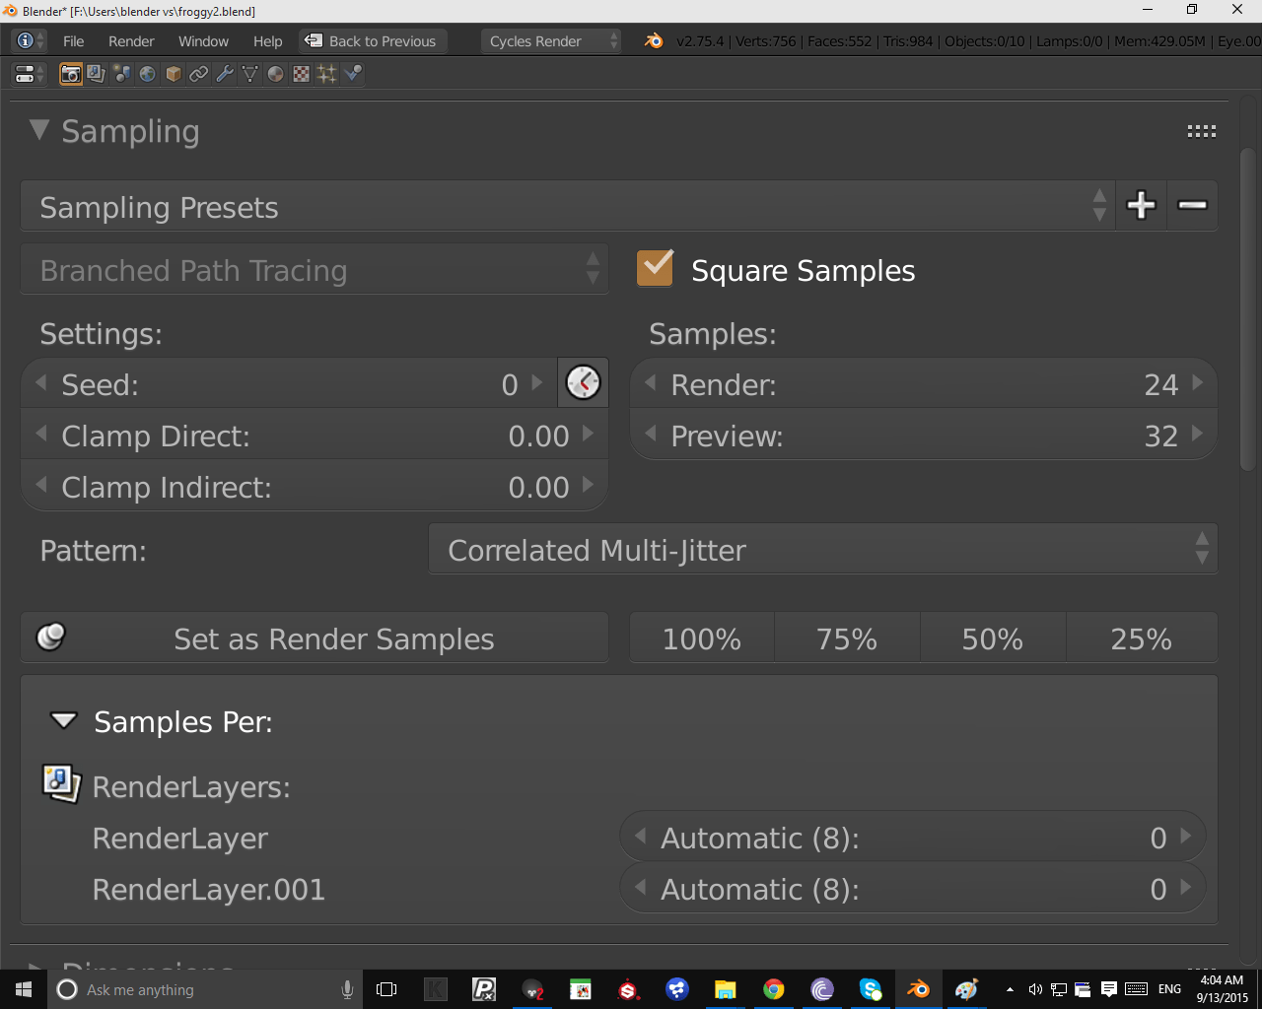
Task: Open the File menu
Action: [74, 41]
